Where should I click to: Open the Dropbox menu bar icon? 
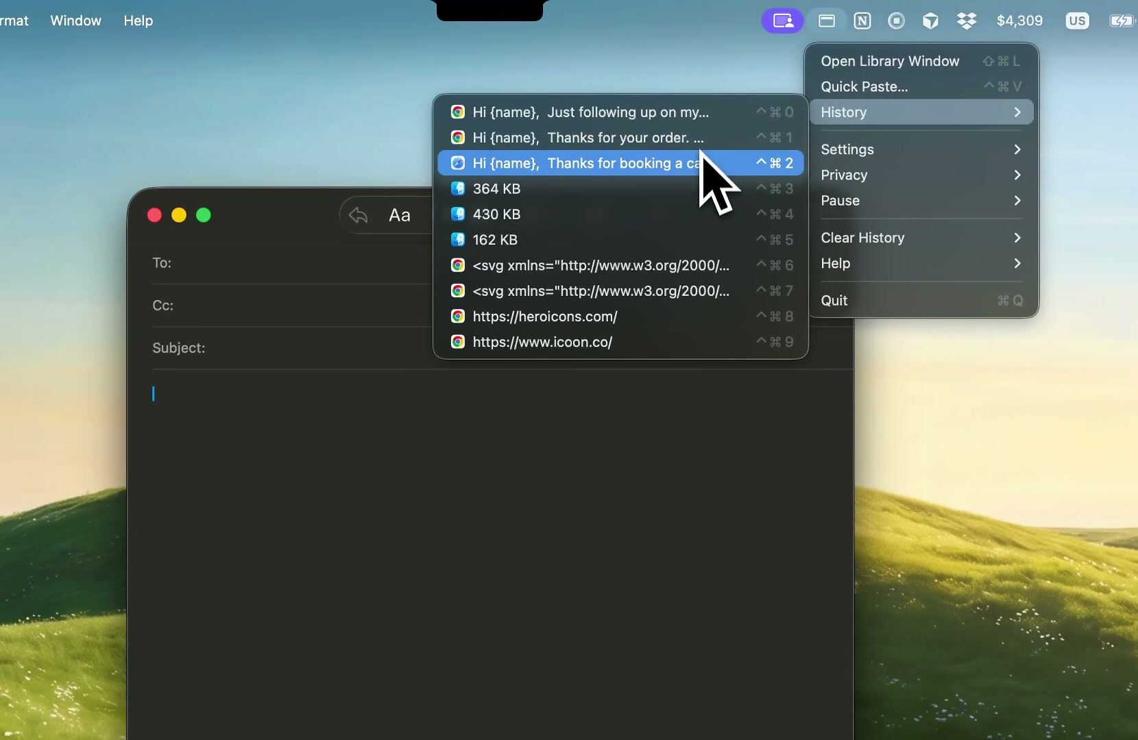pos(967,21)
